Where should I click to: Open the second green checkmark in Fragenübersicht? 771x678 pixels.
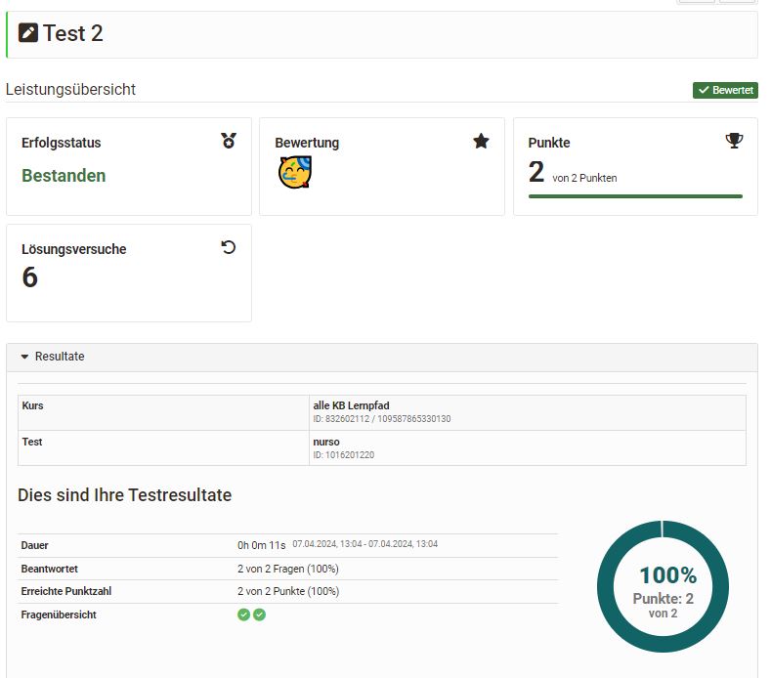[x=259, y=614]
